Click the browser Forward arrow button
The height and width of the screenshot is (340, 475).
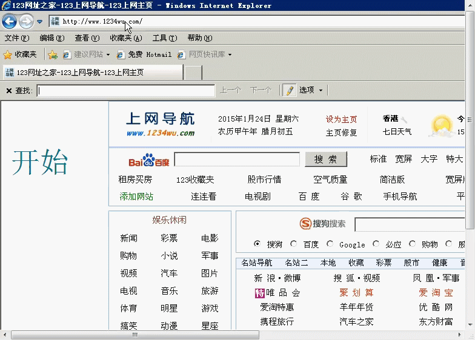[x=27, y=22]
